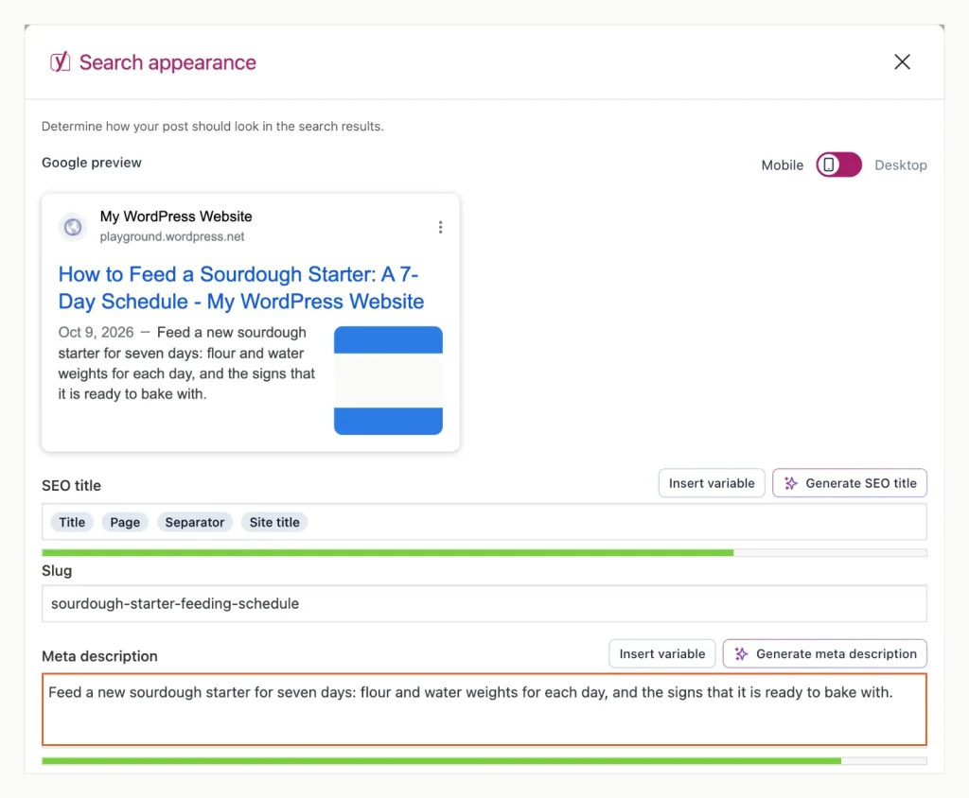This screenshot has width=969, height=798.
Task: Select the Title variable chip
Action: 72,522
